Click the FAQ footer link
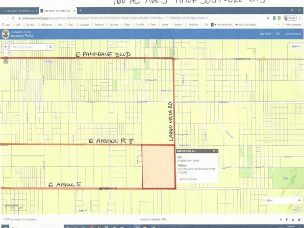The image size is (304, 228). pyautogui.click(x=164, y=219)
